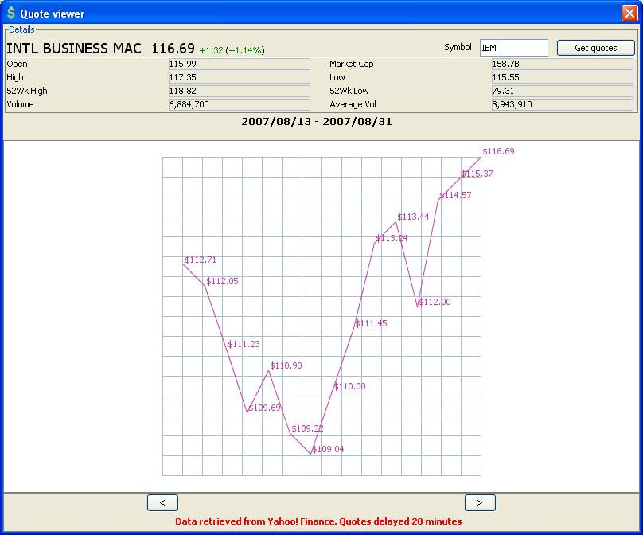643x535 pixels.
Task: Click the $109.69 chart data label
Action: pos(264,408)
